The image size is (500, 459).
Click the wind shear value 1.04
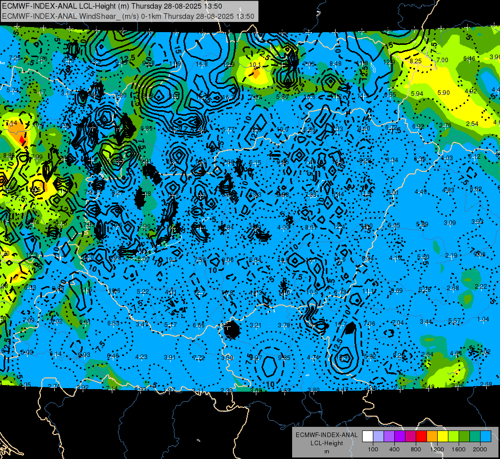483,319
